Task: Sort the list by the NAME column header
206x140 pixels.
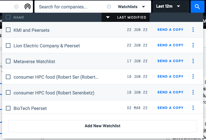Action: (x=19, y=17)
